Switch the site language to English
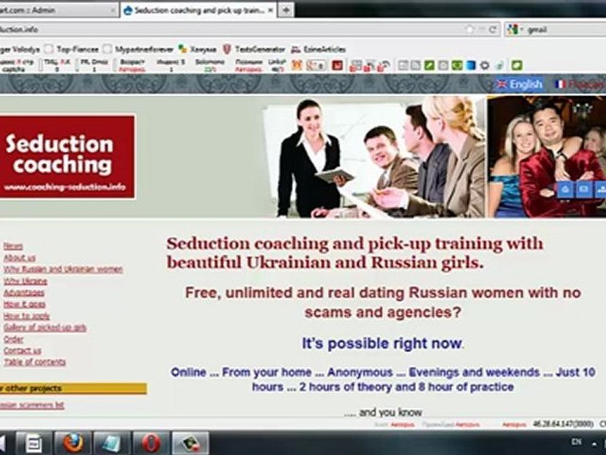Image resolution: width=606 pixels, height=455 pixels. point(520,84)
